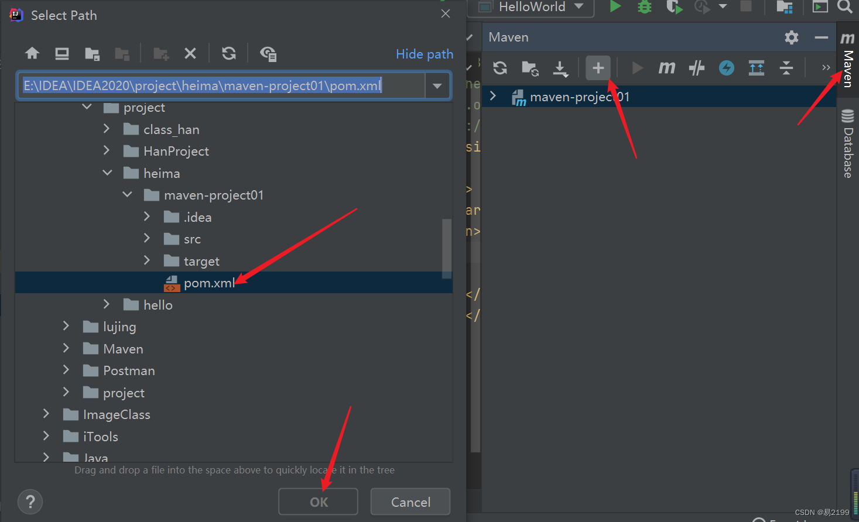
Task: Collapse the project folder at tree top
Action: [x=87, y=107]
